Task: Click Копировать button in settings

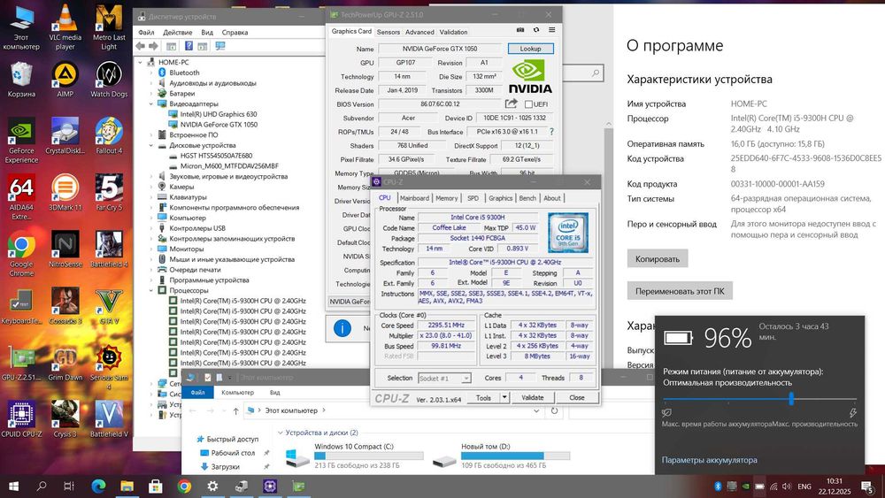Action: pos(658,259)
